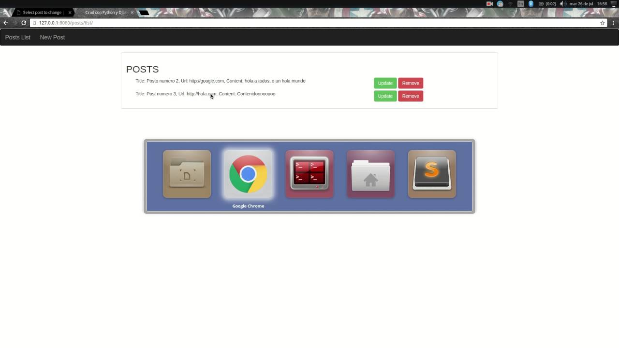This screenshot has width=619, height=348.
Task: Pick the home folder icon in switcher
Action: [x=370, y=174]
